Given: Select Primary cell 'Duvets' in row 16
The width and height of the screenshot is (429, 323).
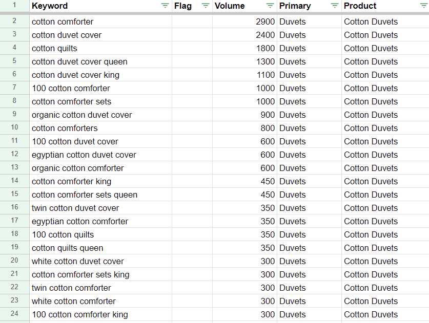Looking at the screenshot, I should point(309,208).
